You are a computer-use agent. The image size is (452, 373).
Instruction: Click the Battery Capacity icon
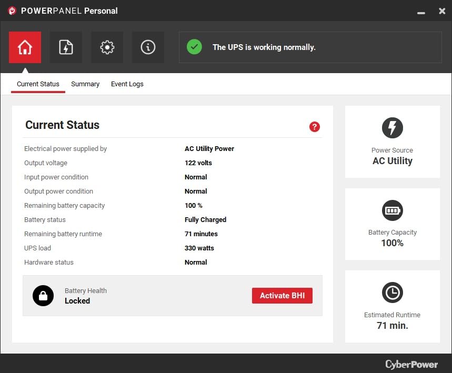392,210
